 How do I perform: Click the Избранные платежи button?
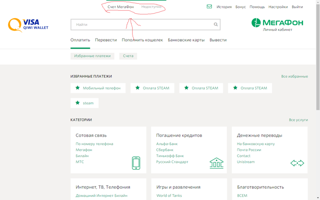pos(92,56)
